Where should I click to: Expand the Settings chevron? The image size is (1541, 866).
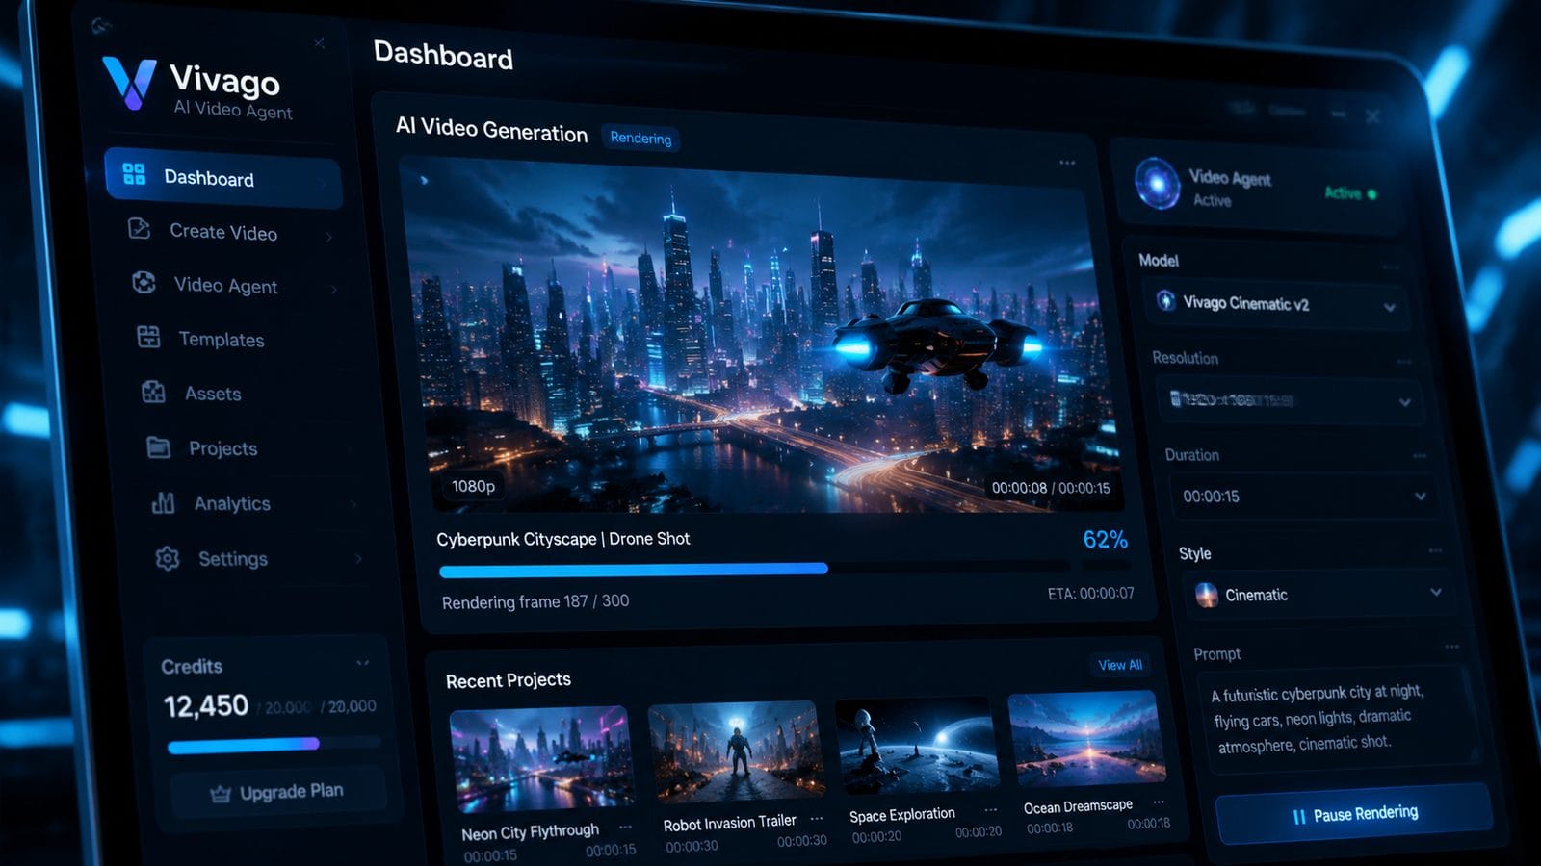click(358, 558)
